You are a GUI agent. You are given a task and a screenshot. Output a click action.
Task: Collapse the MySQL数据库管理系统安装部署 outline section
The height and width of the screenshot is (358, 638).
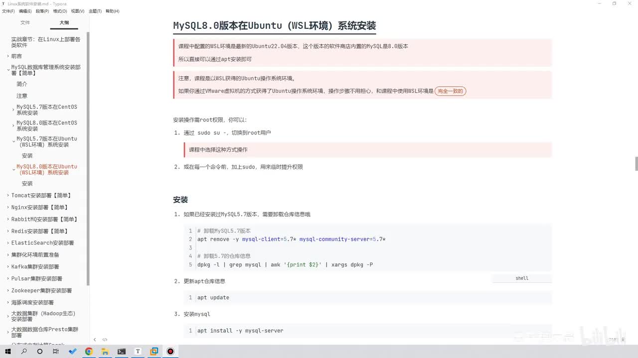(x=8, y=70)
